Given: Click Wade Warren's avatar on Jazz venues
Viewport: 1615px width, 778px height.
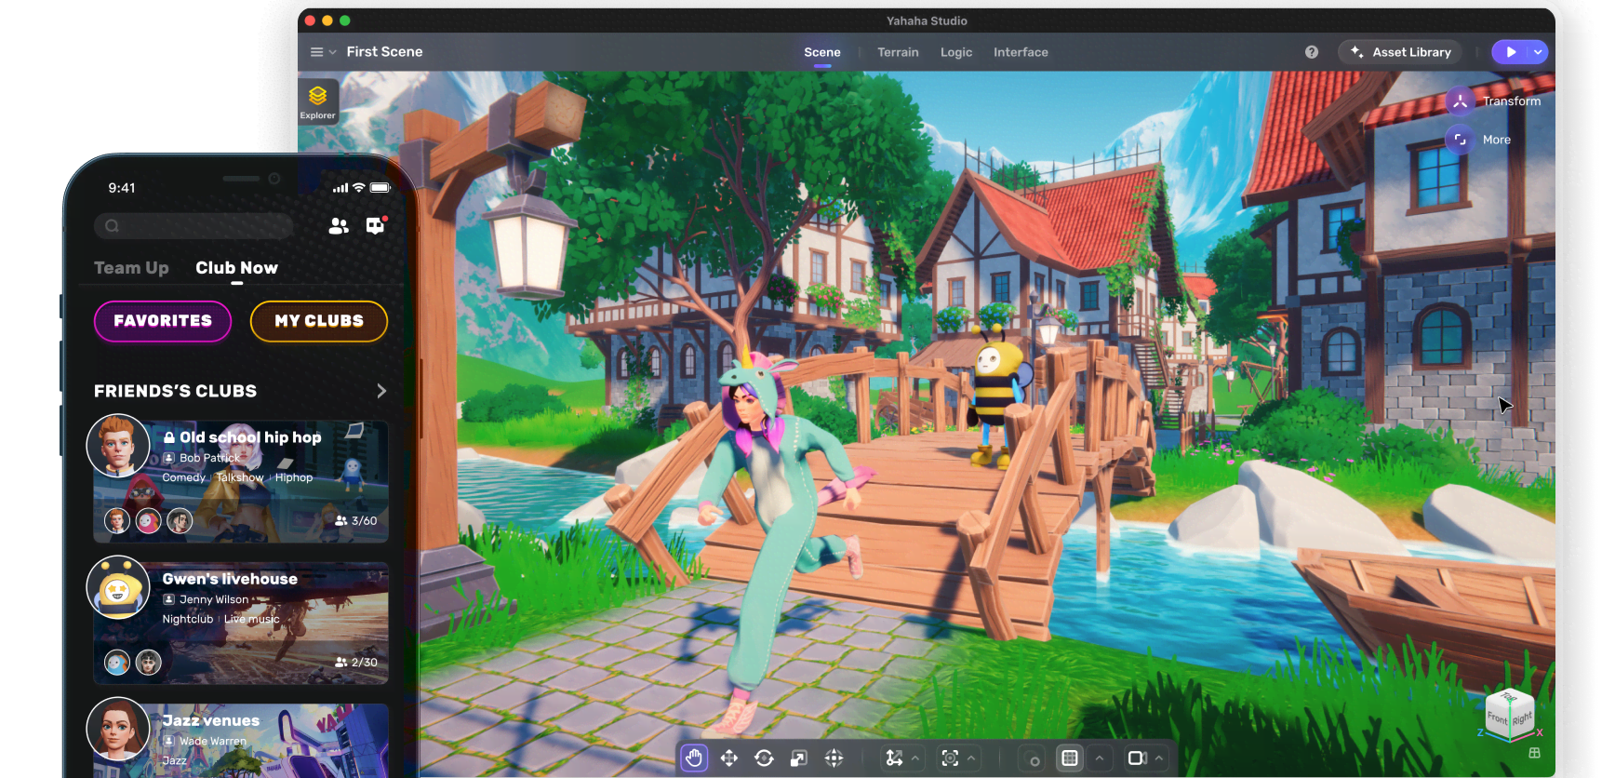Looking at the screenshot, I should point(118,729).
